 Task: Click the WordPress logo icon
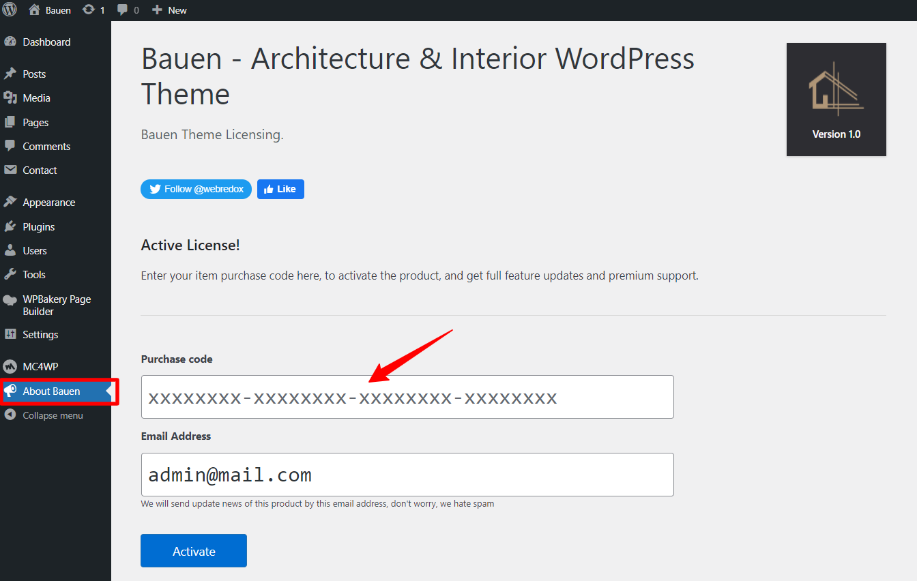click(10, 10)
